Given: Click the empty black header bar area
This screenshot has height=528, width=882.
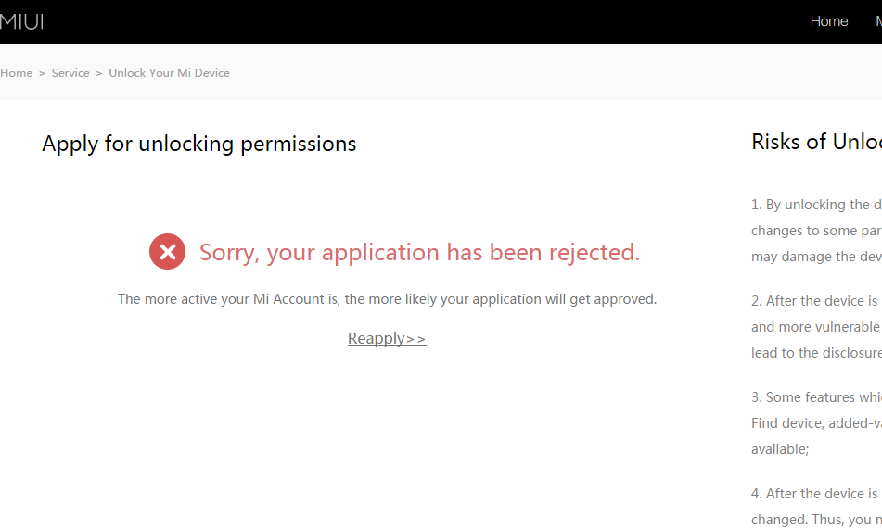Looking at the screenshot, I should tap(417, 21).
